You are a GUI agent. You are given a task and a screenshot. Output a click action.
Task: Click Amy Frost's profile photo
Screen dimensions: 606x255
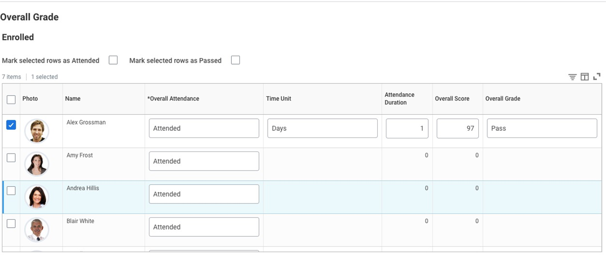pyautogui.click(x=37, y=164)
